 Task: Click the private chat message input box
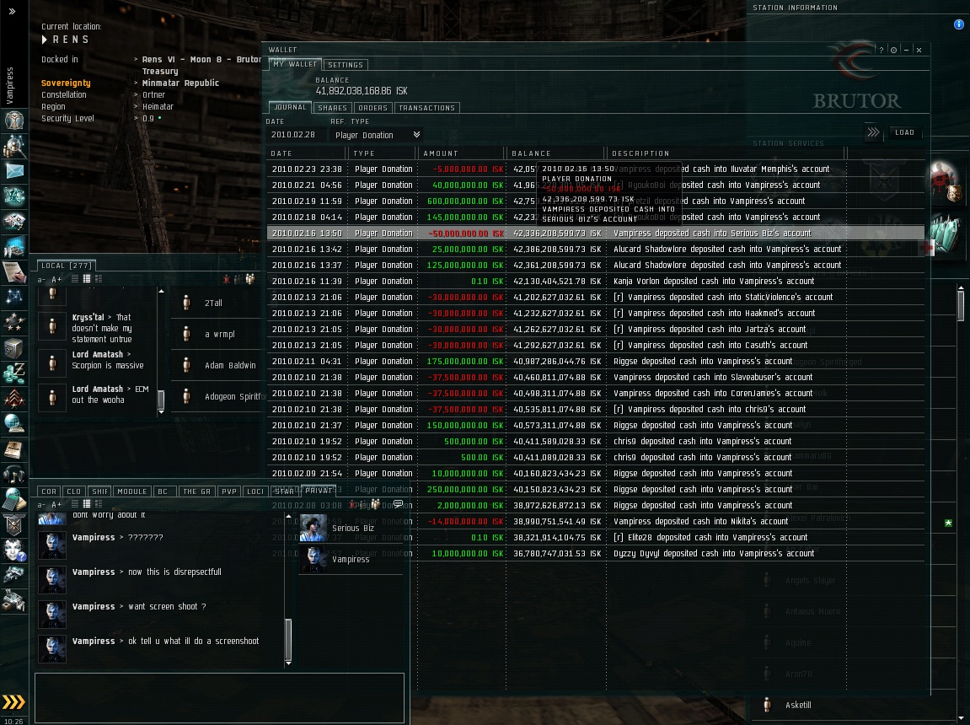click(220, 698)
